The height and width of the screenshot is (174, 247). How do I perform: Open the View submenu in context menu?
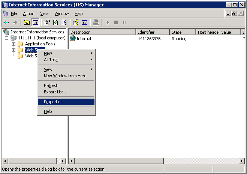click(66, 69)
